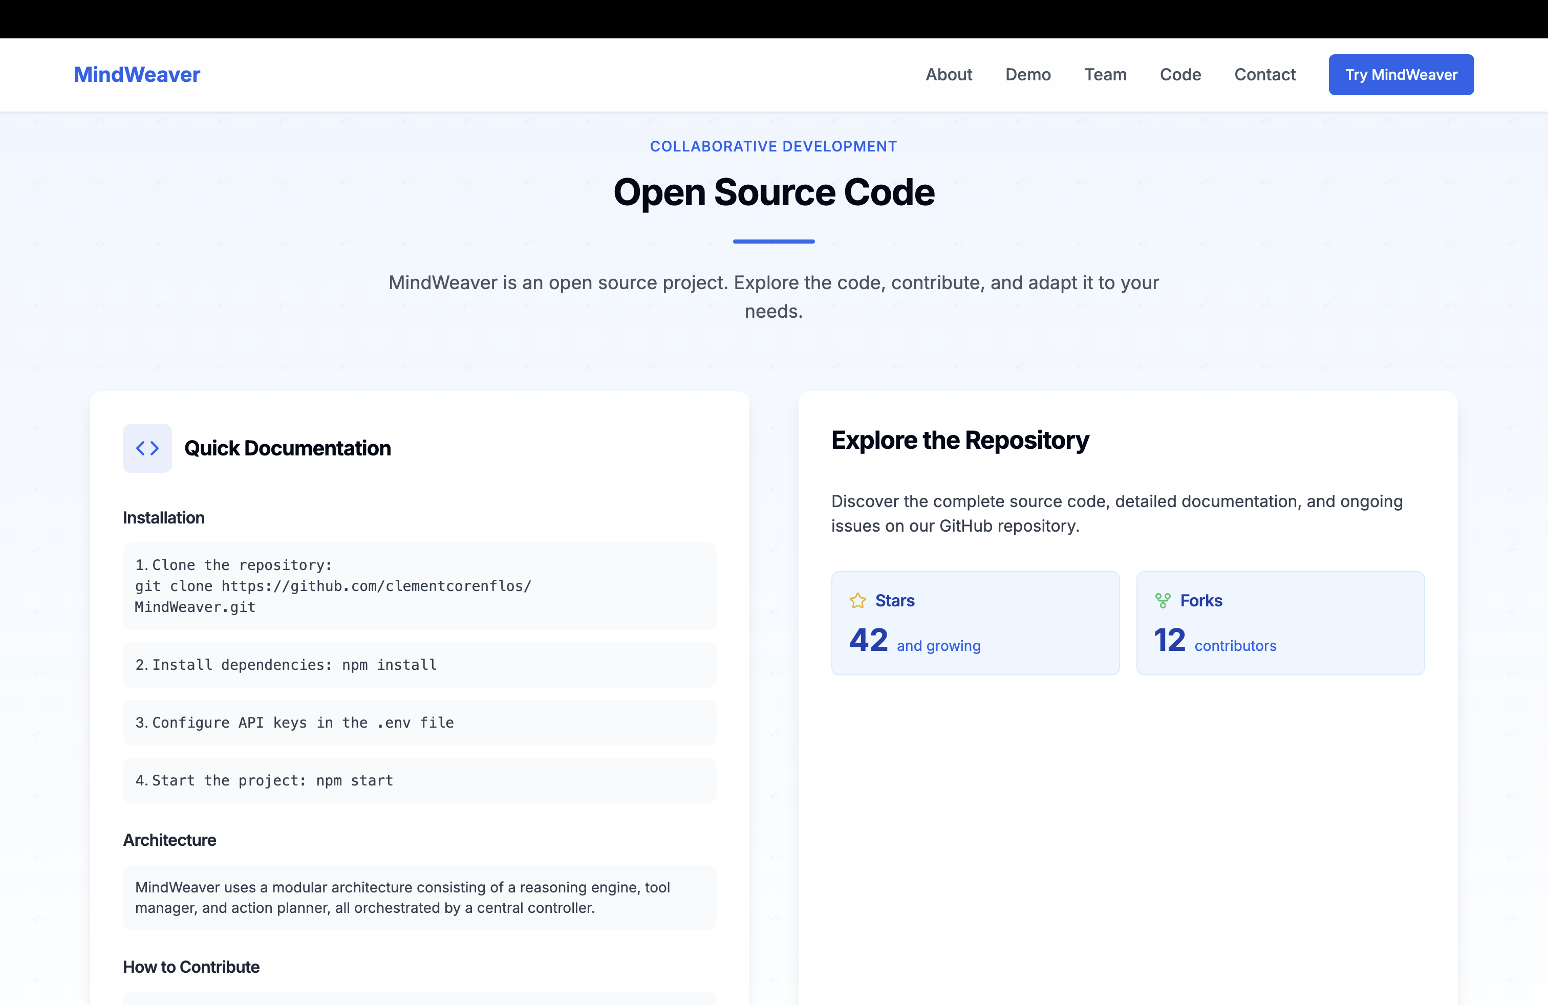Click the MindWeaver logo in header
This screenshot has height=1005, width=1548.
coord(137,75)
